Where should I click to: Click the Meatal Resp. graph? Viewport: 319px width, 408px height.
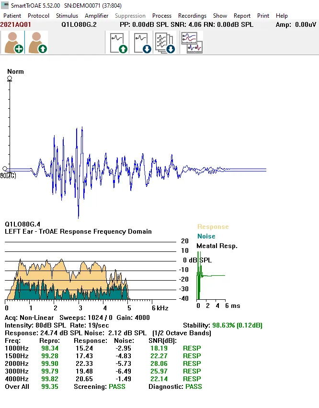[211, 275]
